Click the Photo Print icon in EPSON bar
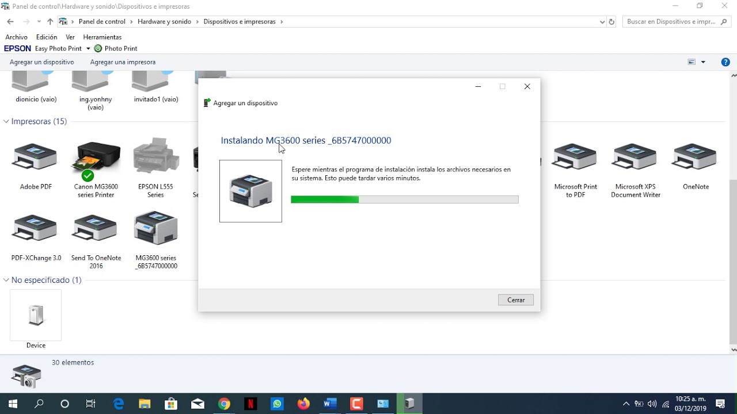Image resolution: width=737 pixels, height=414 pixels. 98,49
